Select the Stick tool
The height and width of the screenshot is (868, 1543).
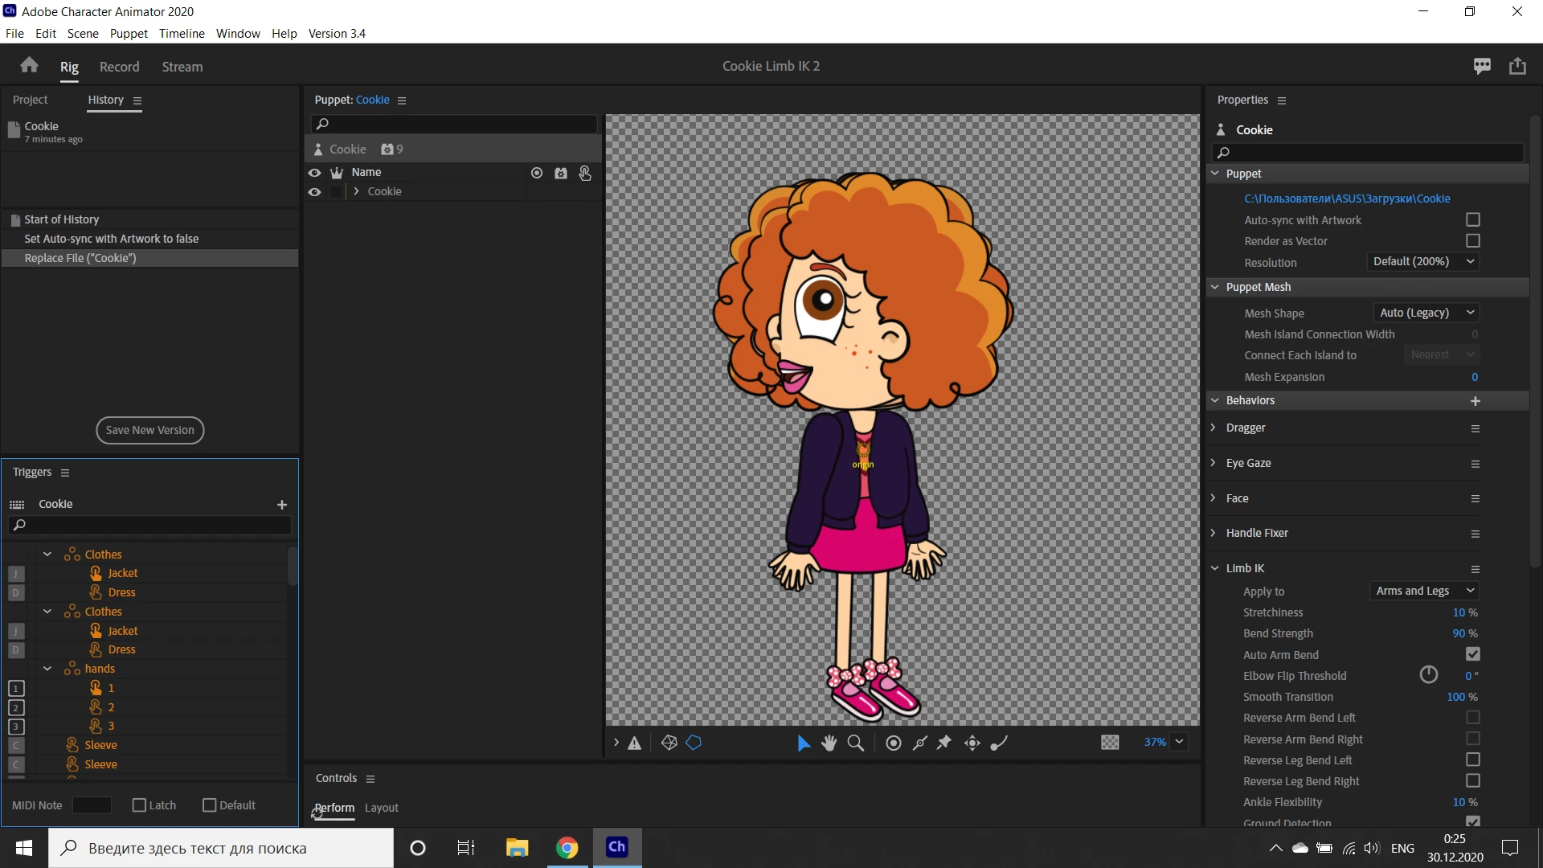(x=920, y=743)
